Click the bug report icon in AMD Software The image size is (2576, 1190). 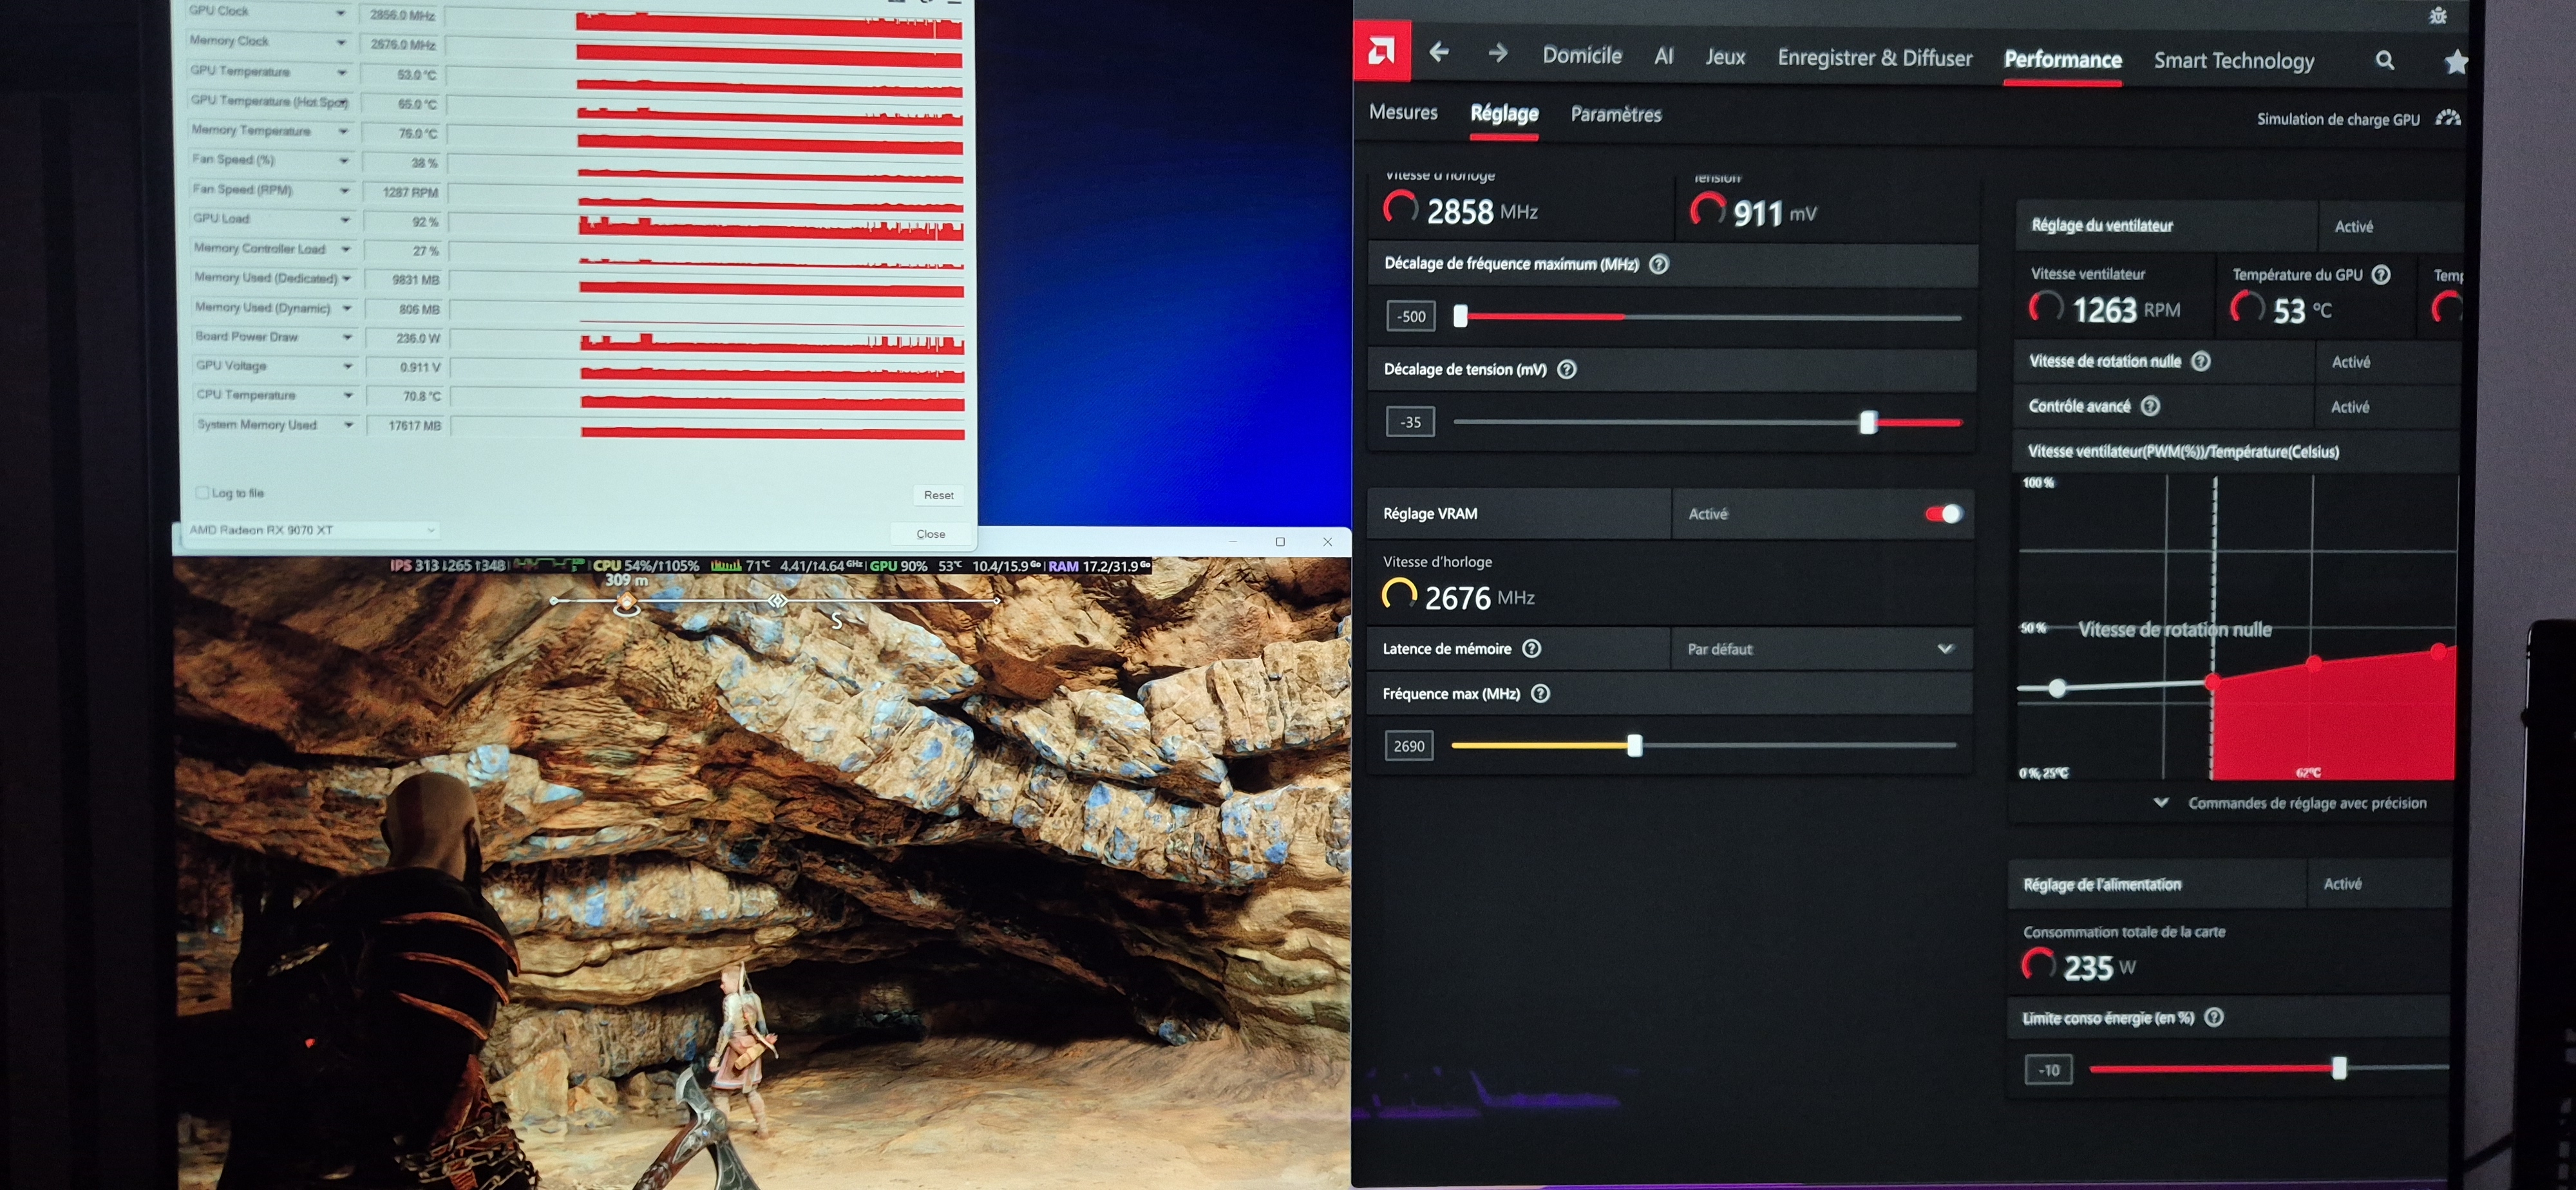(2438, 15)
